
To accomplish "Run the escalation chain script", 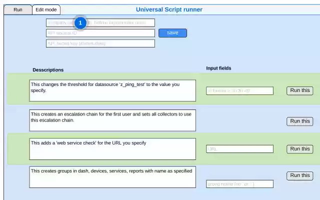I will tap(300, 121).
